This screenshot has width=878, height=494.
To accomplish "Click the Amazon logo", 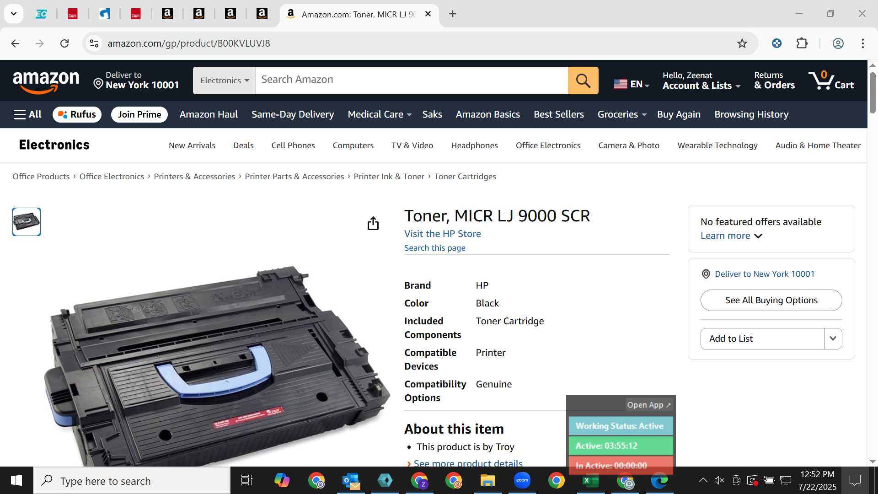I will (46, 81).
